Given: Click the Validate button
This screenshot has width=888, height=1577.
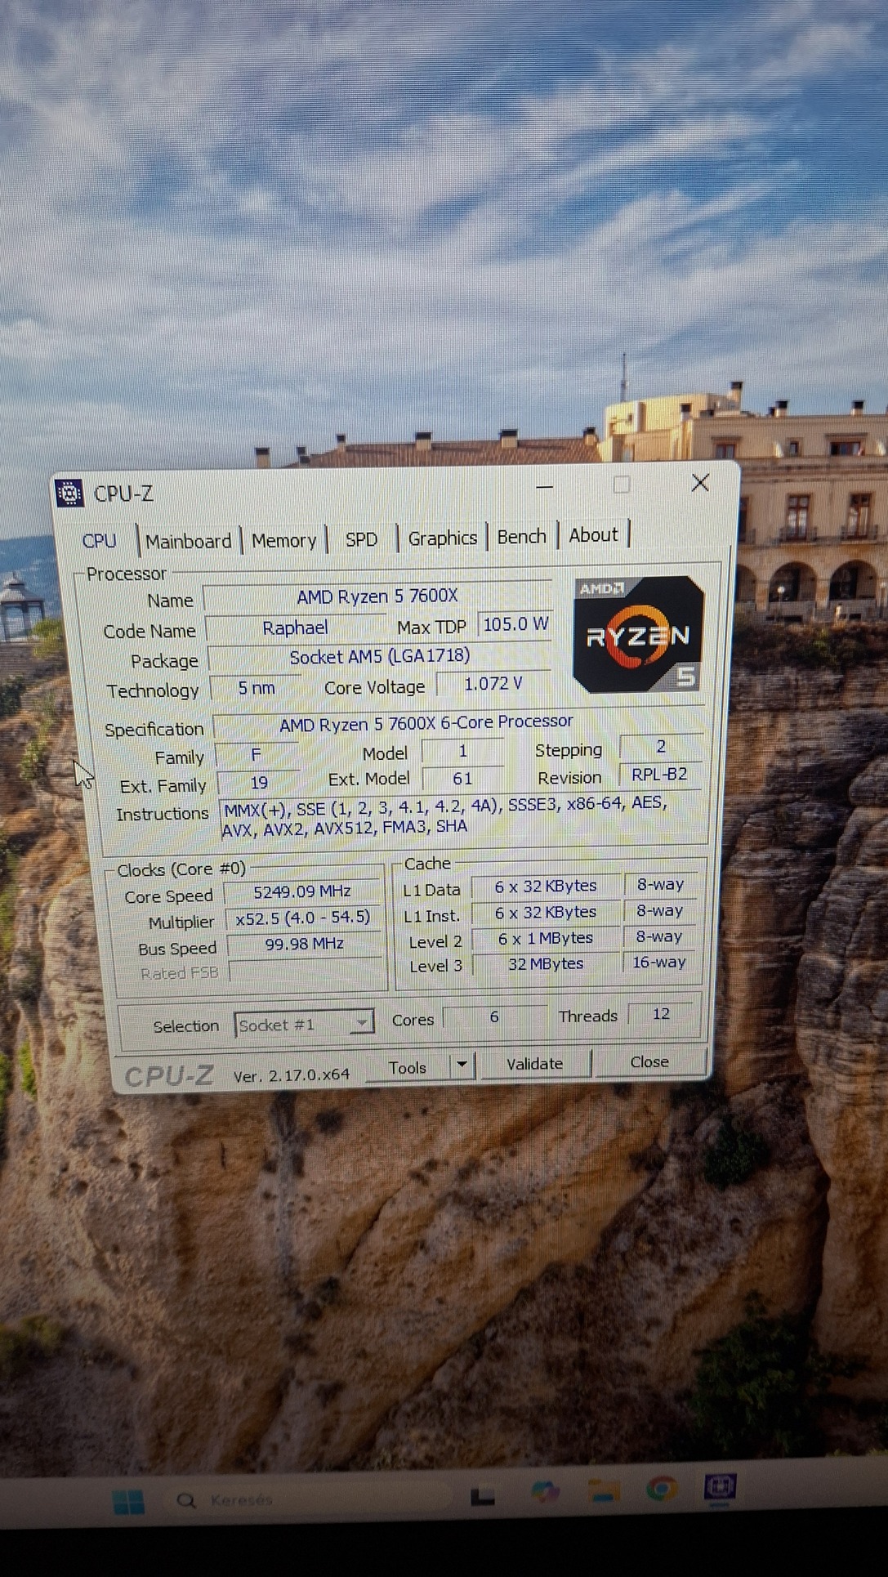Looking at the screenshot, I should [x=535, y=1064].
